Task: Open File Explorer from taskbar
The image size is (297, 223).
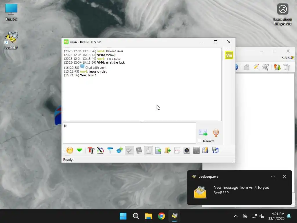Action: point(149,216)
